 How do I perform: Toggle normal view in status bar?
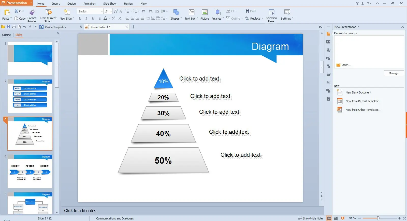329,218
